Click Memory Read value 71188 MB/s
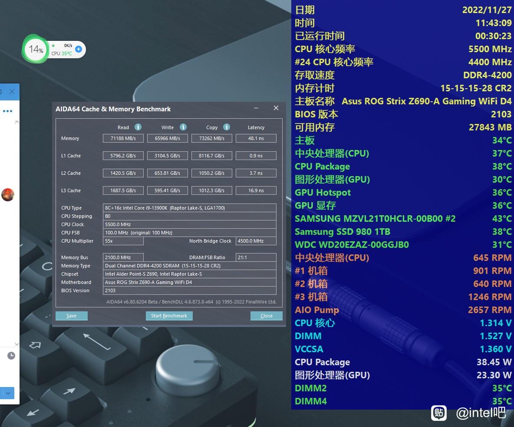Screen dimensions: 514x427 pos(123,138)
